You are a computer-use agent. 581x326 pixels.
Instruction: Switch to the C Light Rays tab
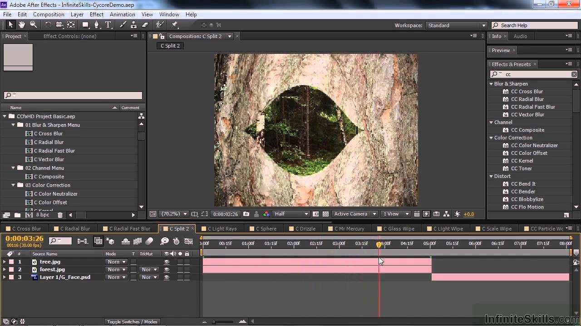coord(222,229)
